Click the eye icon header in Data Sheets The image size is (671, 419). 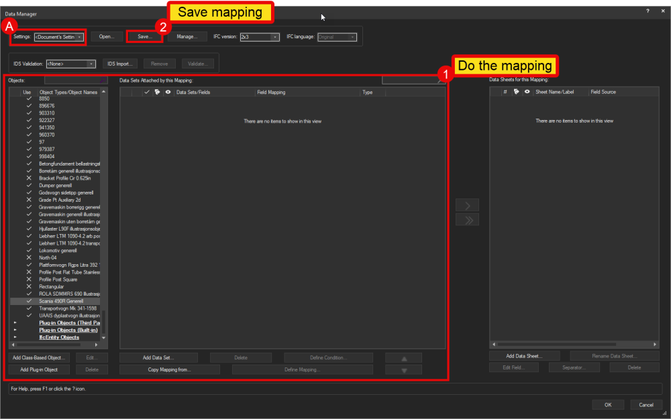coord(526,92)
